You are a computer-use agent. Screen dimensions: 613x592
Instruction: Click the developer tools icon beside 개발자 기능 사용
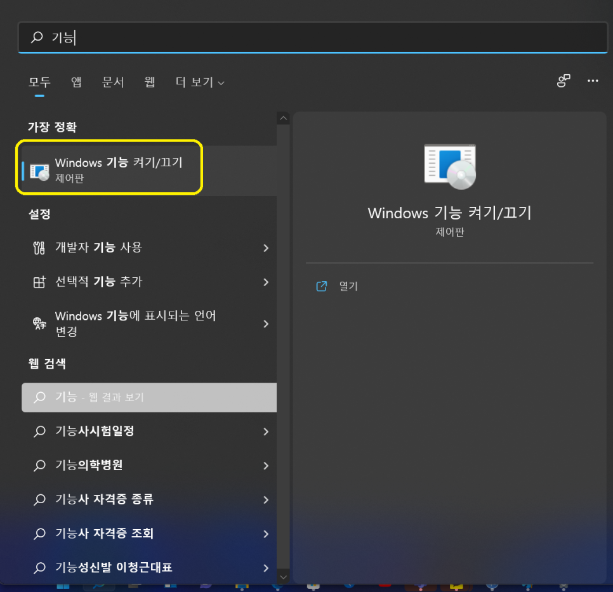click(x=39, y=248)
